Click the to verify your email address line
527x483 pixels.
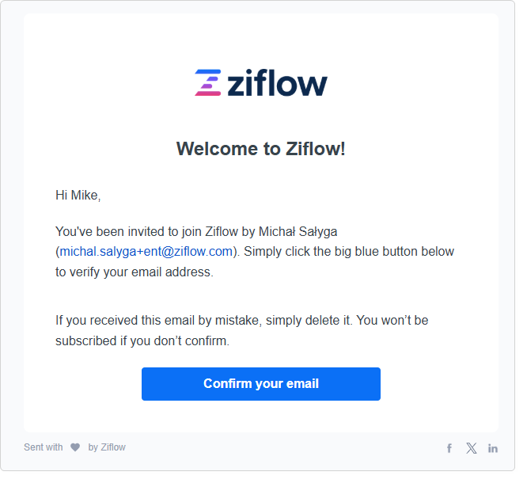click(135, 272)
